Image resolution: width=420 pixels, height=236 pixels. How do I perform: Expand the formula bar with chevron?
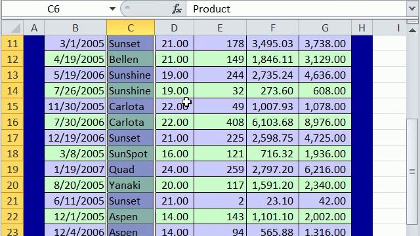pos(413,9)
